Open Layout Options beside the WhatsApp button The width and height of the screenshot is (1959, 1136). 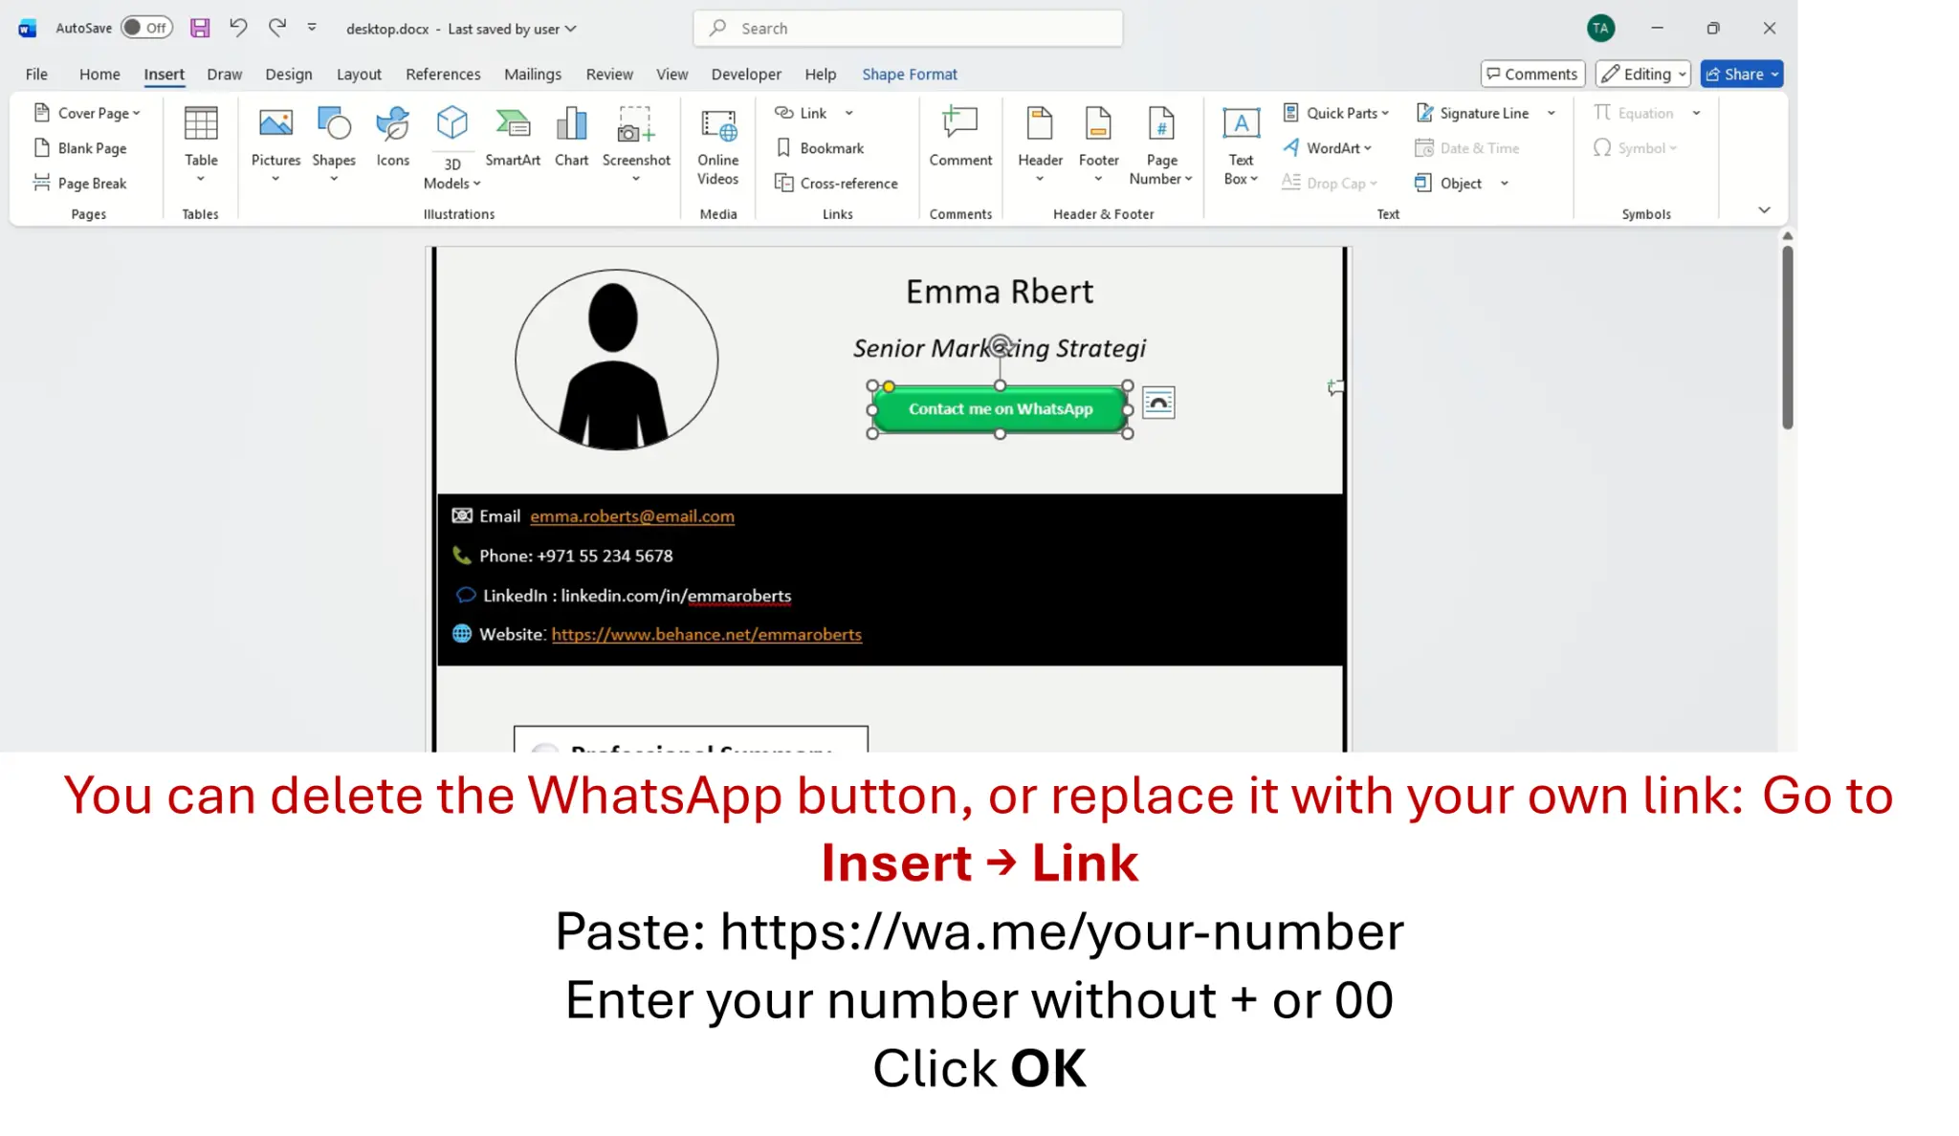pos(1158,402)
